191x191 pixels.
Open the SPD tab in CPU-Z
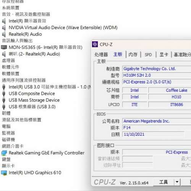click(148, 55)
